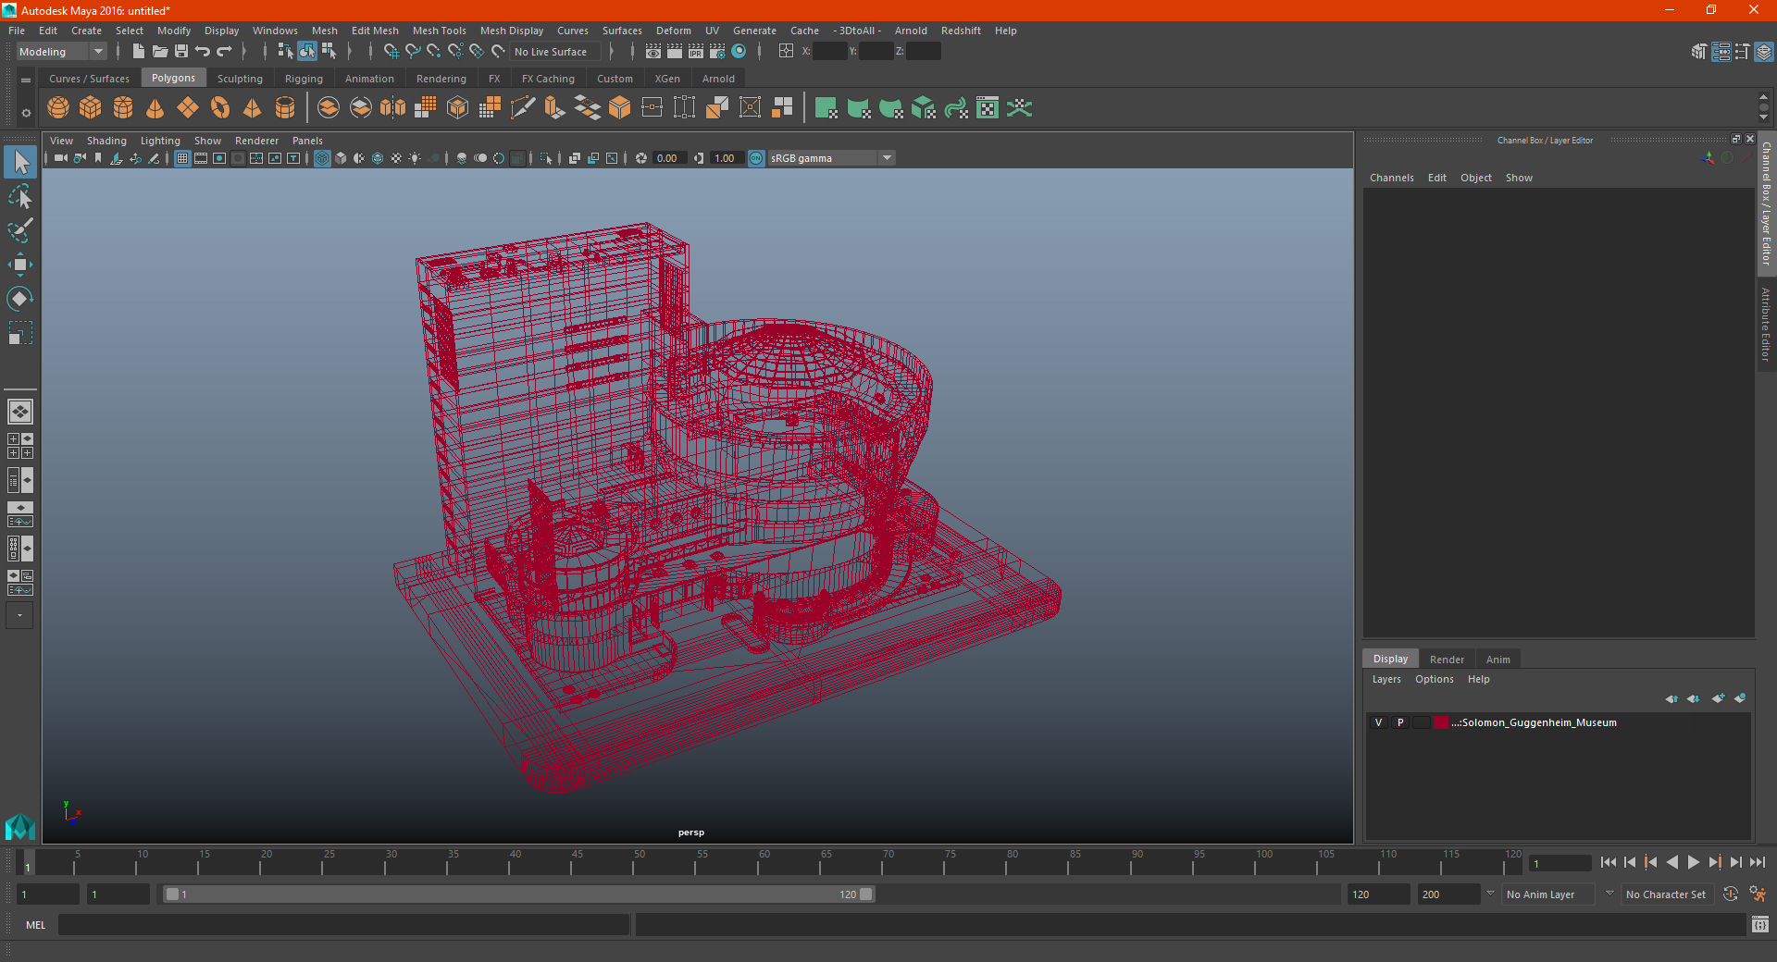Viewport: 1777px width, 962px height.
Task: Click the museum layer red color swatch
Action: [1442, 722]
